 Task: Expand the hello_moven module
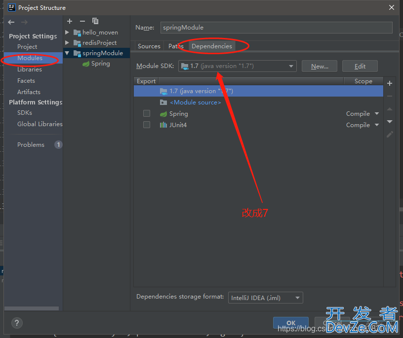tap(67, 33)
